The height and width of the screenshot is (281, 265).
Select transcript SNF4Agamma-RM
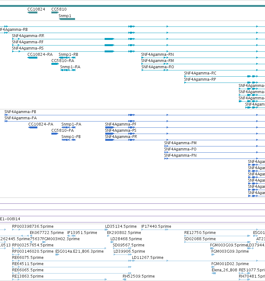point(157,60)
